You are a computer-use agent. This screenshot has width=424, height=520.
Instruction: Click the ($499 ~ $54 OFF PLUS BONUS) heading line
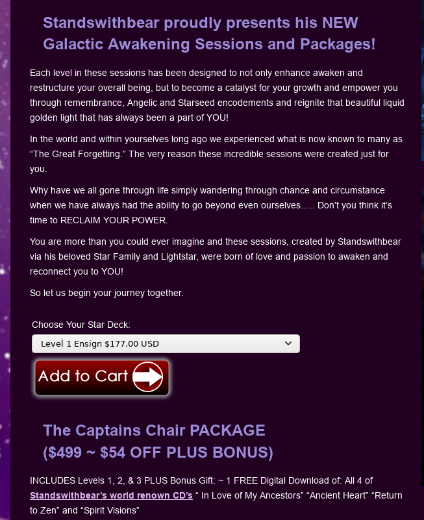158,452
